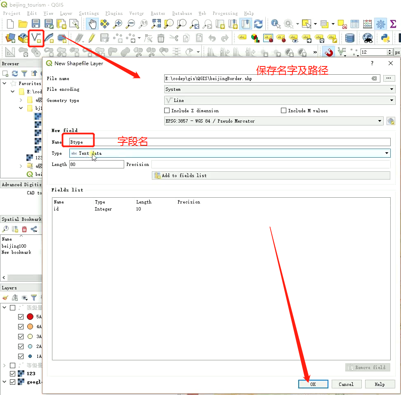Select the id row in Fields list
The image size is (401, 395).
point(221,209)
